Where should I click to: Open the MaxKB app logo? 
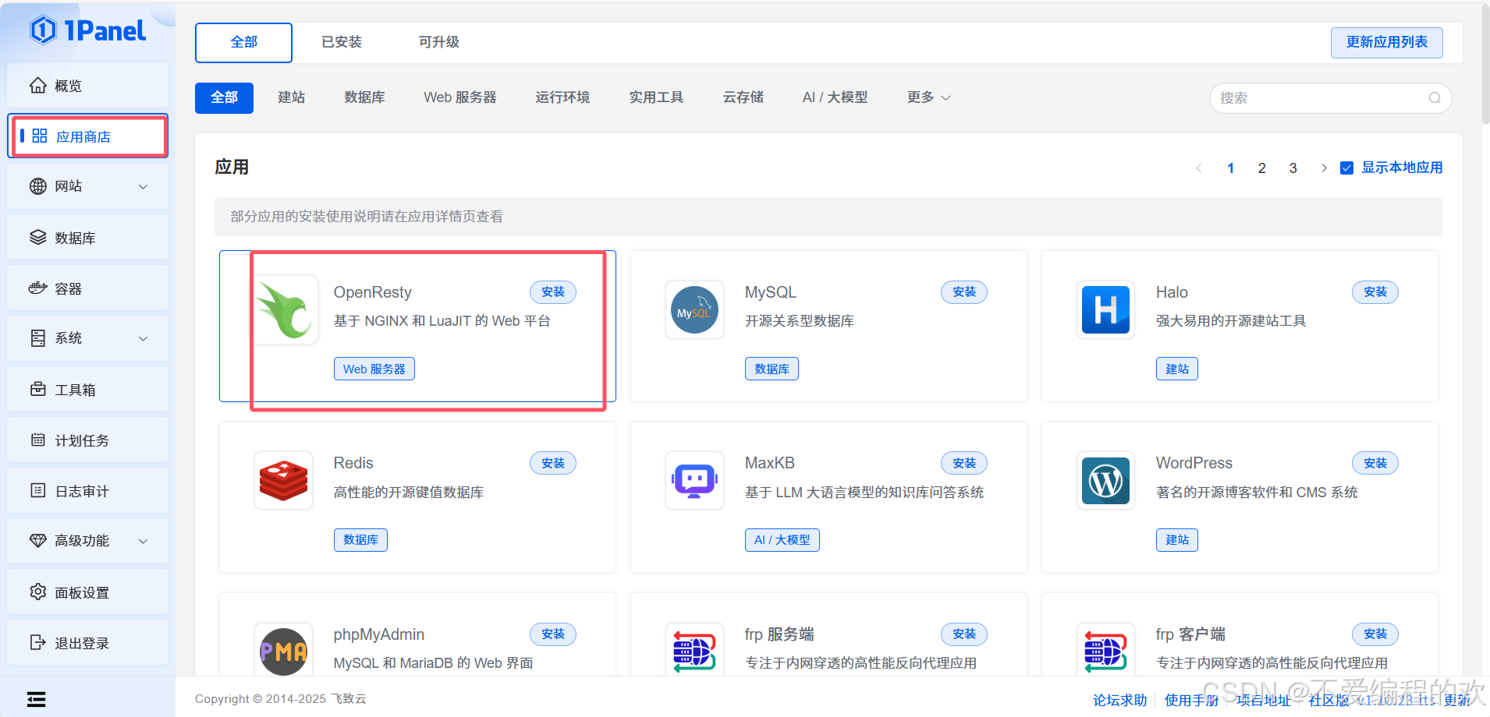[694, 481]
